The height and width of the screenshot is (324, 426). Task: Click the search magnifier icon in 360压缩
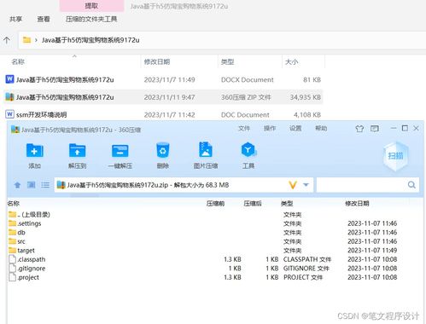click(x=411, y=185)
